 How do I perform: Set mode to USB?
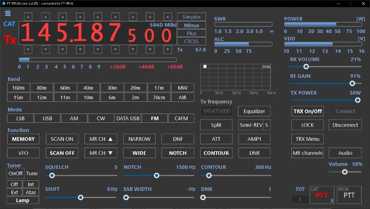pos(47,118)
